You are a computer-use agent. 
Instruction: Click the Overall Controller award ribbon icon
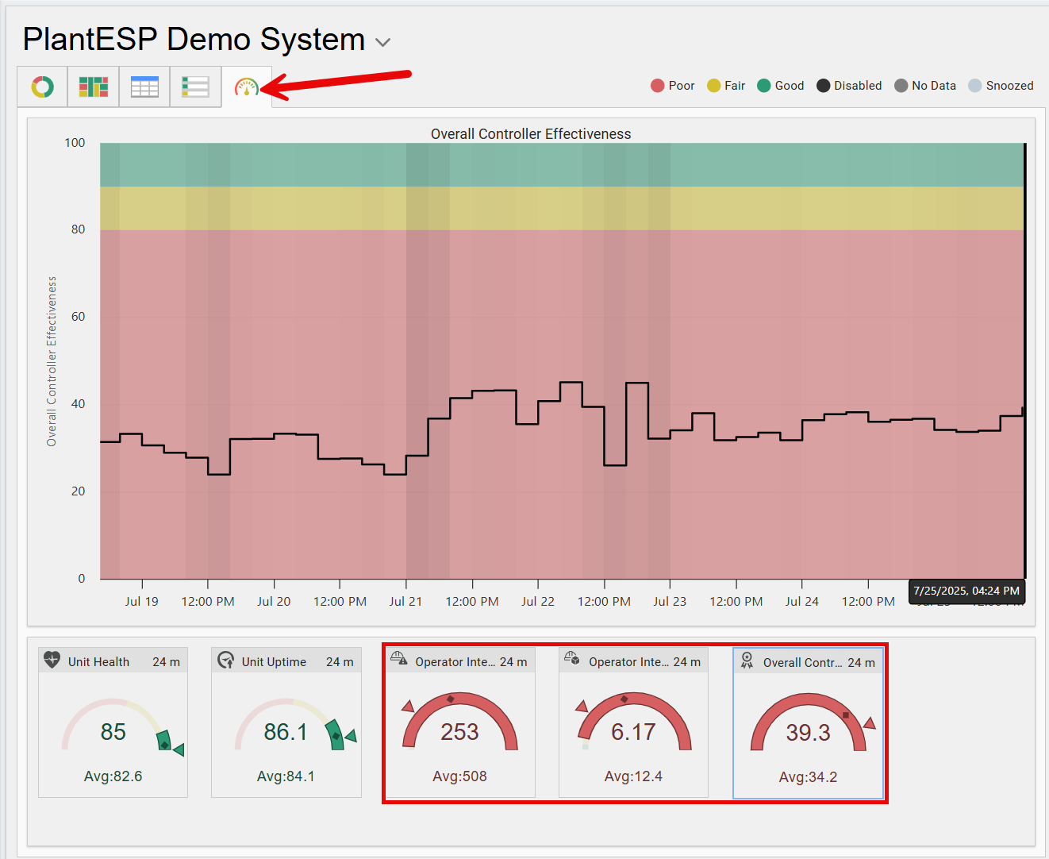coord(747,661)
